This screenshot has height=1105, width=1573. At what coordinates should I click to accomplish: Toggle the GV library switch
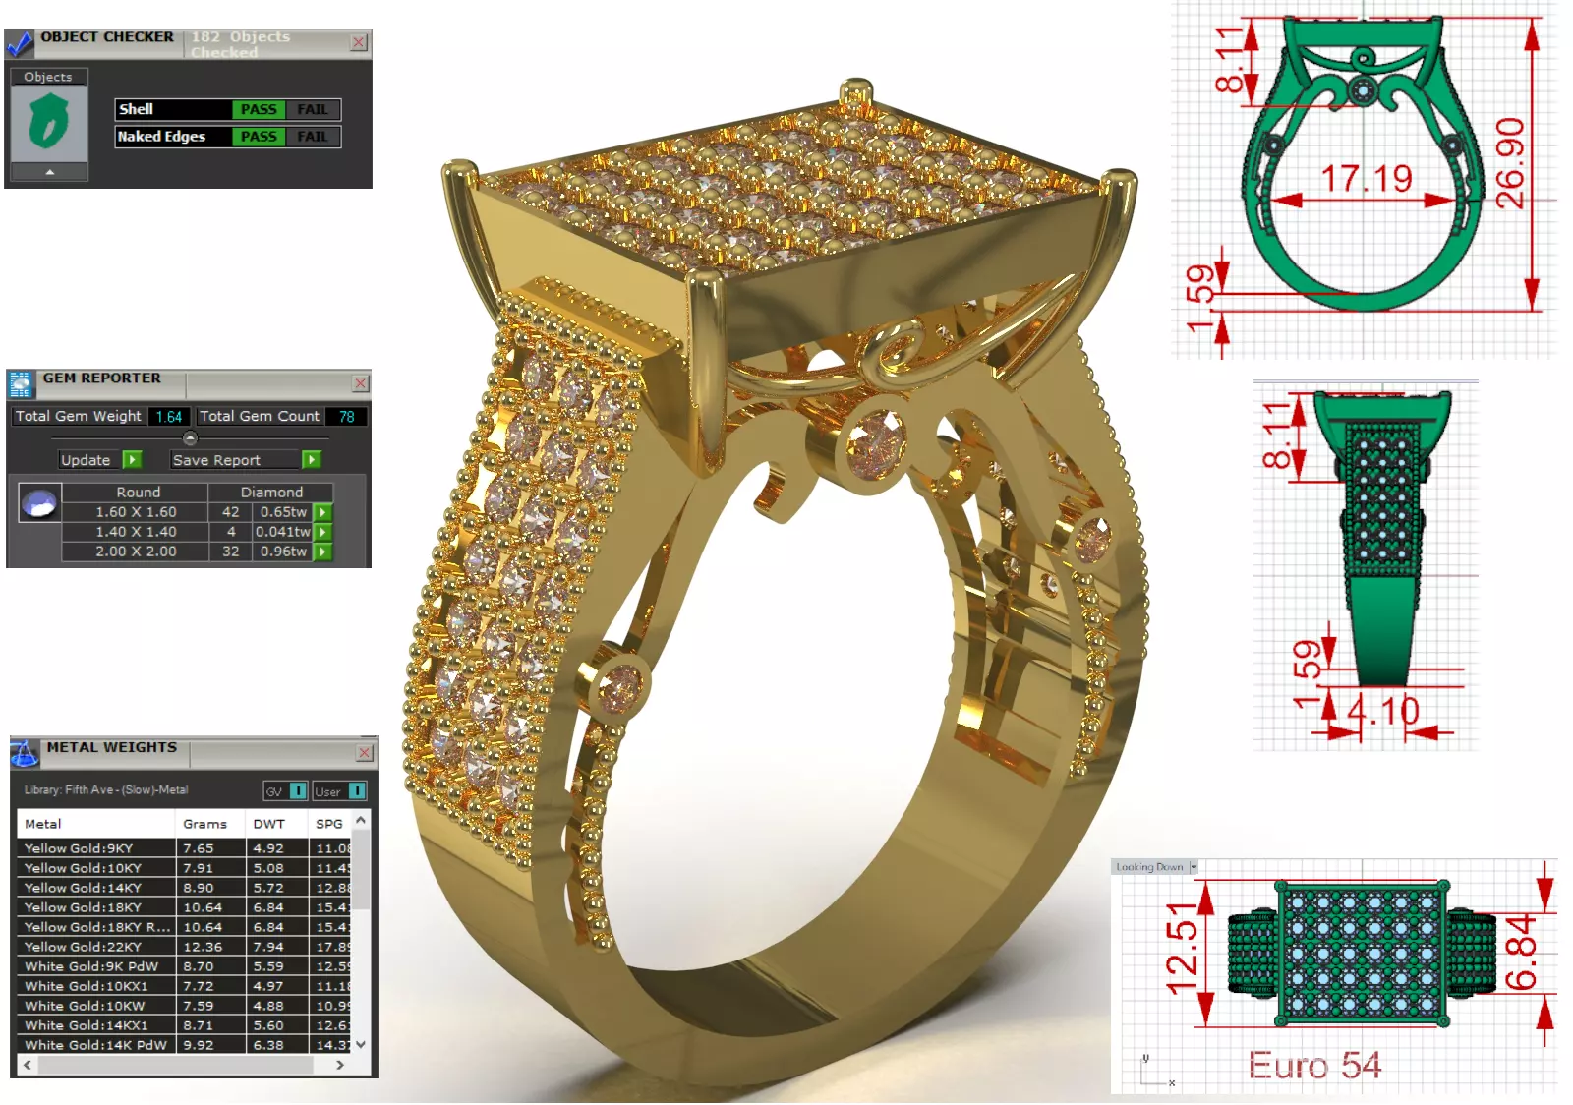(x=285, y=791)
